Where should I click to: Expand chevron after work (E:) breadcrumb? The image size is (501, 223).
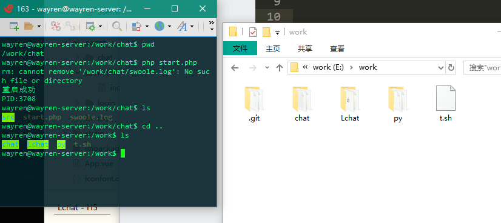point(351,67)
